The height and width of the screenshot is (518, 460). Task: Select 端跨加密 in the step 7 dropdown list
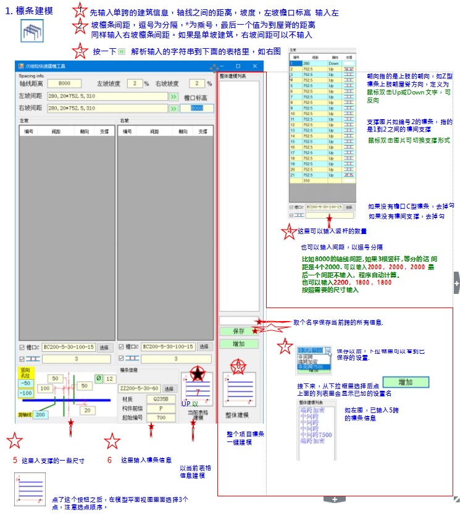pos(307,362)
